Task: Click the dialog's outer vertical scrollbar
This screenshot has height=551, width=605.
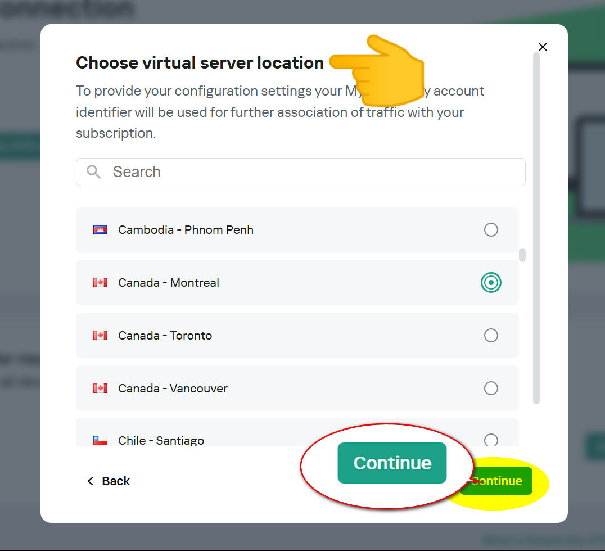Action: click(x=536, y=228)
